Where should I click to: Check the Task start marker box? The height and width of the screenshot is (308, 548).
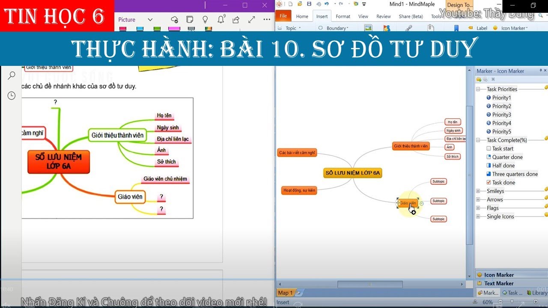pyautogui.click(x=489, y=148)
